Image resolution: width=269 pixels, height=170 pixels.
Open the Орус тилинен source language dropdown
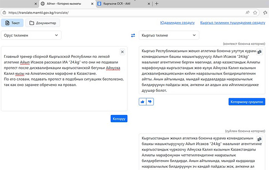[x=31, y=36]
